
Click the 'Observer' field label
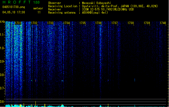pos(55,3)
